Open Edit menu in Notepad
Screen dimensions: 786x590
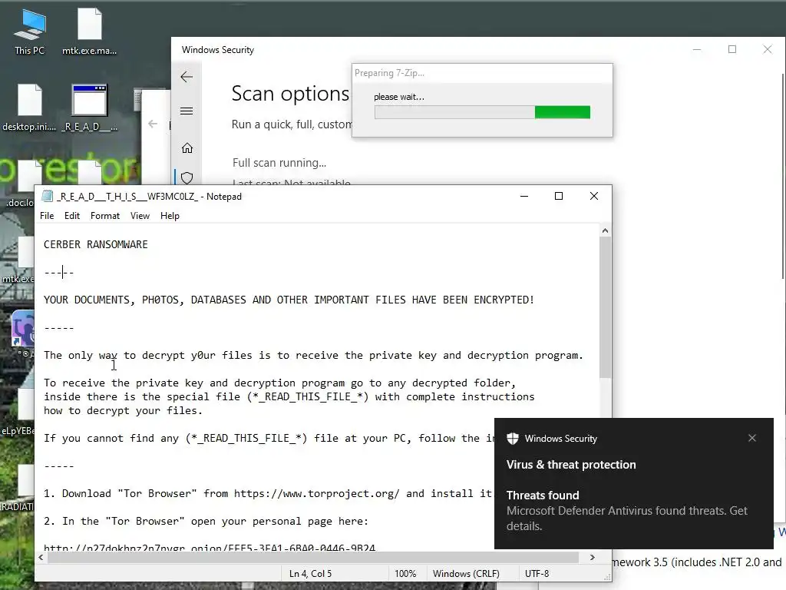71,216
